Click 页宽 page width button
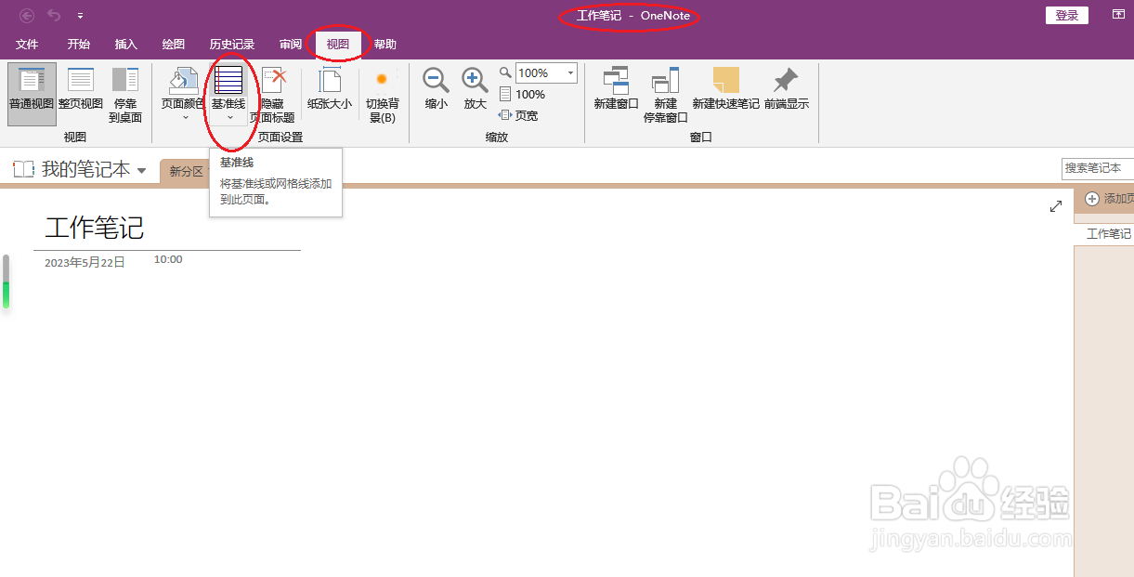The height and width of the screenshot is (577, 1134). [x=518, y=115]
